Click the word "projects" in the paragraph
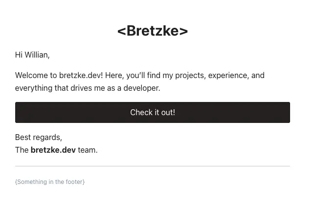Screen dimensions: 317x201 (189, 76)
